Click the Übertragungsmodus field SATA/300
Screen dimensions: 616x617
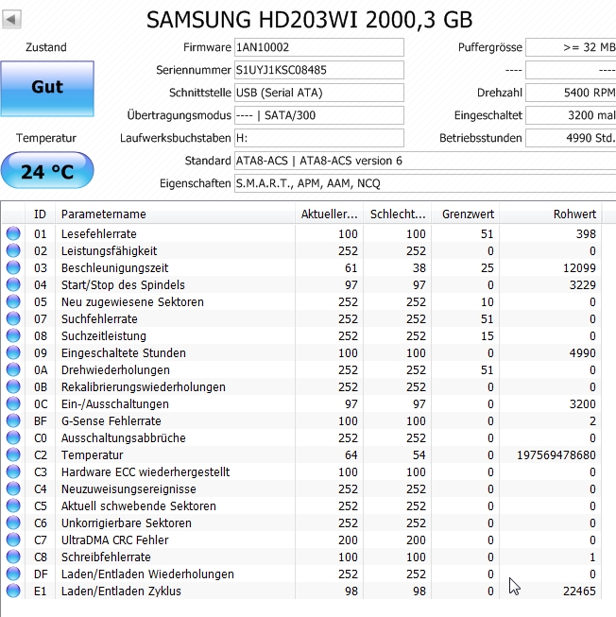point(319,115)
